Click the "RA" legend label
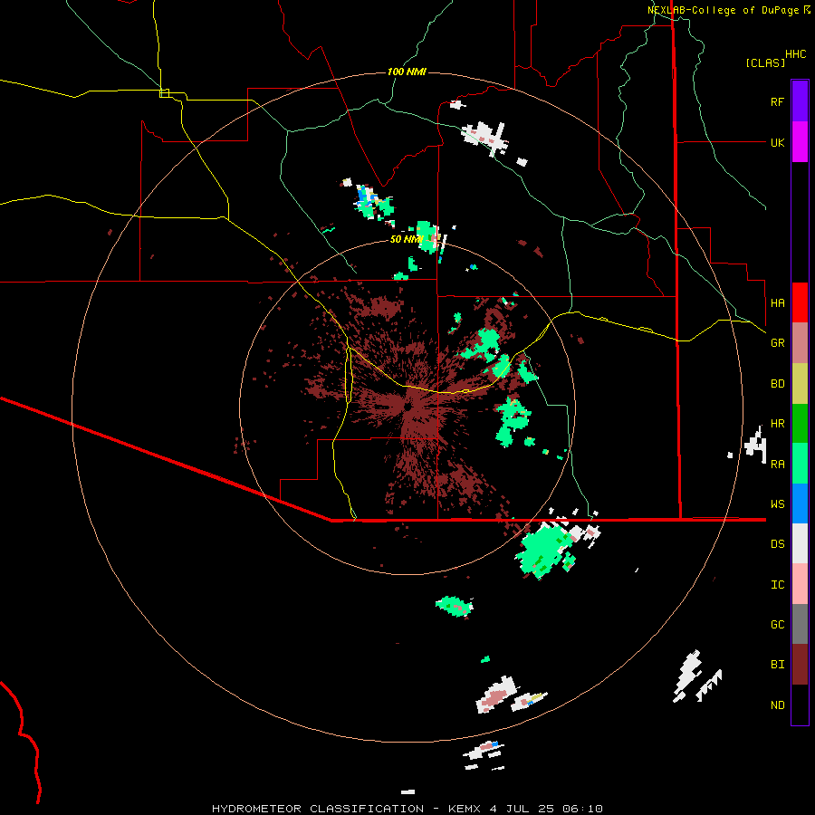815x815 pixels. [x=777, y=465]
